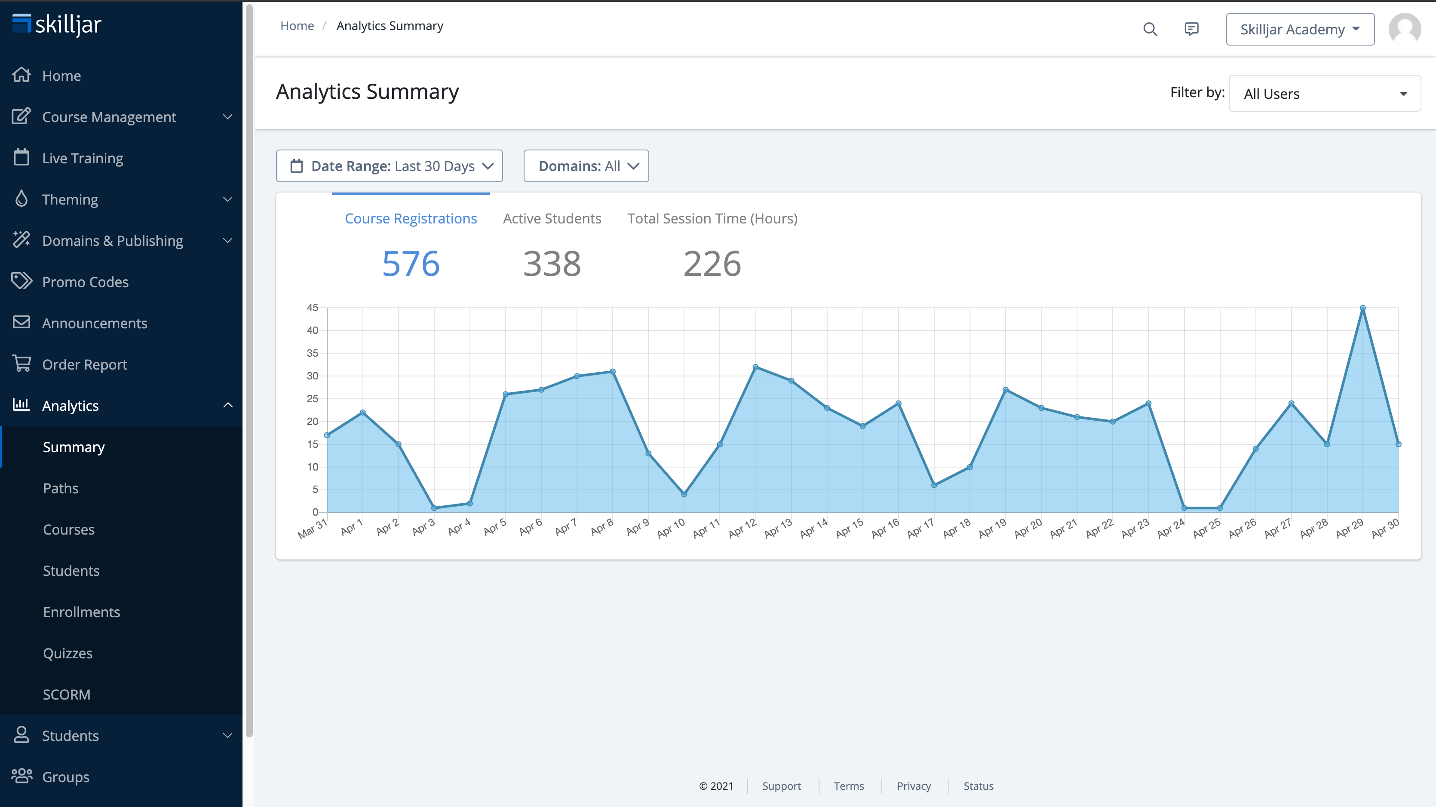Click the Live Training calendar icon
The width and height of the screenshot is (1436, 807).
click(x=21, y=158)
